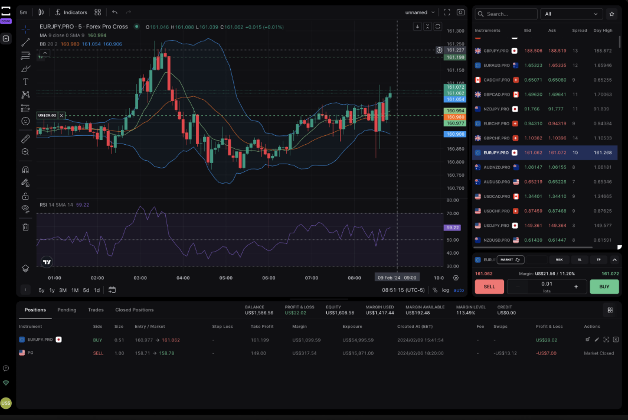Edit the EURJPY.PRO position pencil icon
Image resolution: width=628 pixels, height=420 pixels.
point(597,340)
